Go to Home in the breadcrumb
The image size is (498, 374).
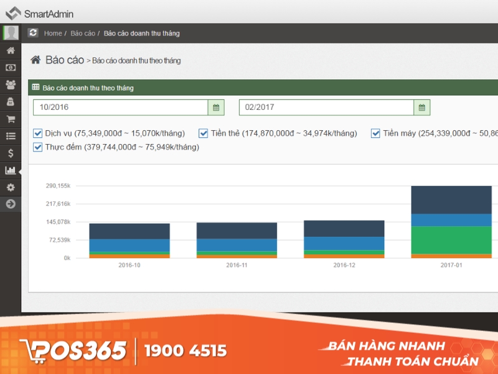(53, 34)
